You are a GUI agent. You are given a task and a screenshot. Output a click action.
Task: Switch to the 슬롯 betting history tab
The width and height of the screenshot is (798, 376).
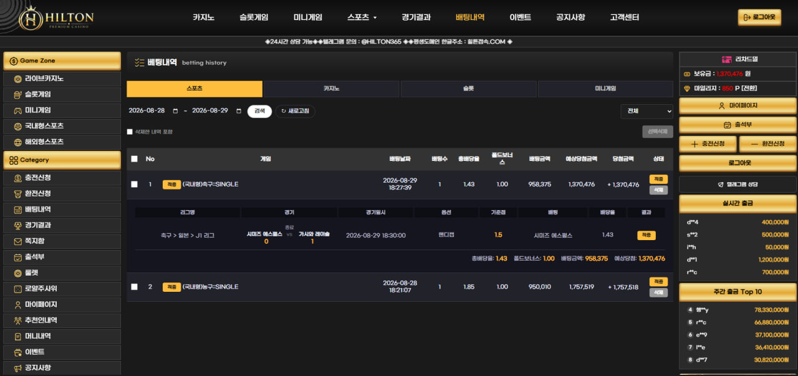pyautogui.click(x=468, y=89)
